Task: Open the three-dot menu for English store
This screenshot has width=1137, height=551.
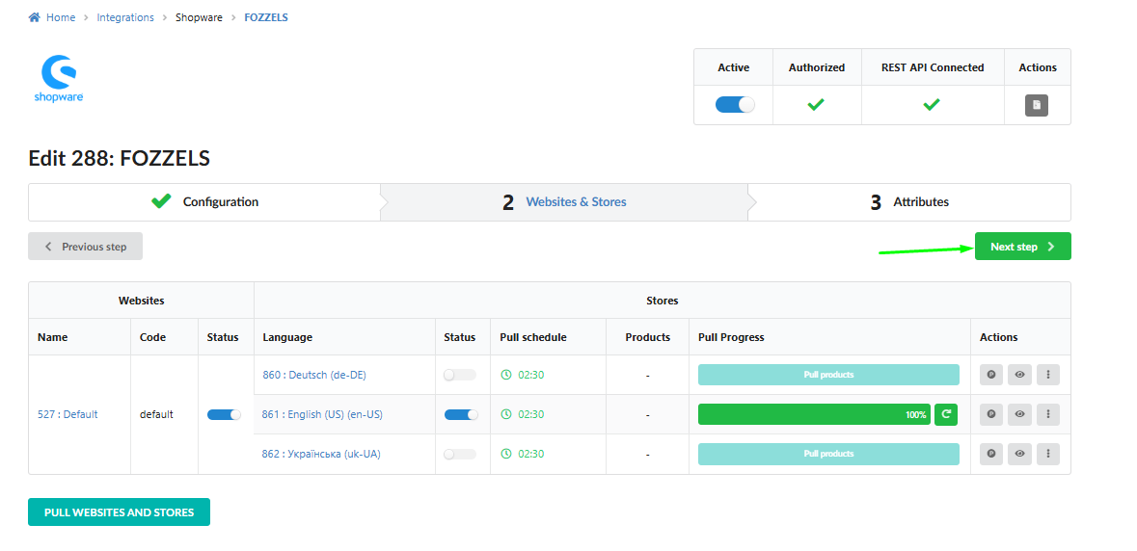Action: [x=1048, y=414]
